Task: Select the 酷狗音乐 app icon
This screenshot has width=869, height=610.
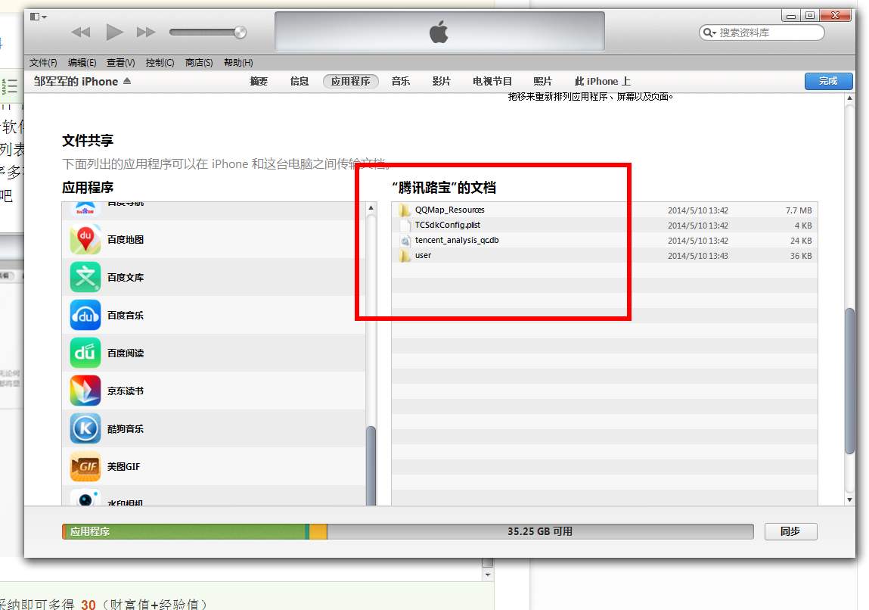Action: (85, 428)
